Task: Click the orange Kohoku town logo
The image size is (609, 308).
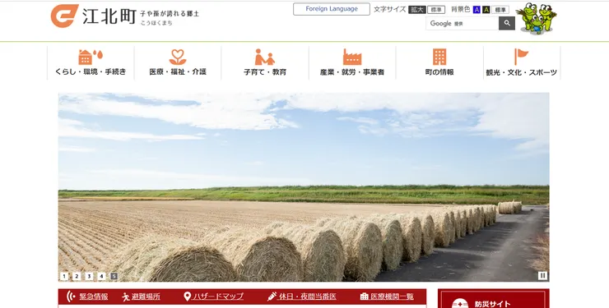Action: (64, 16)
